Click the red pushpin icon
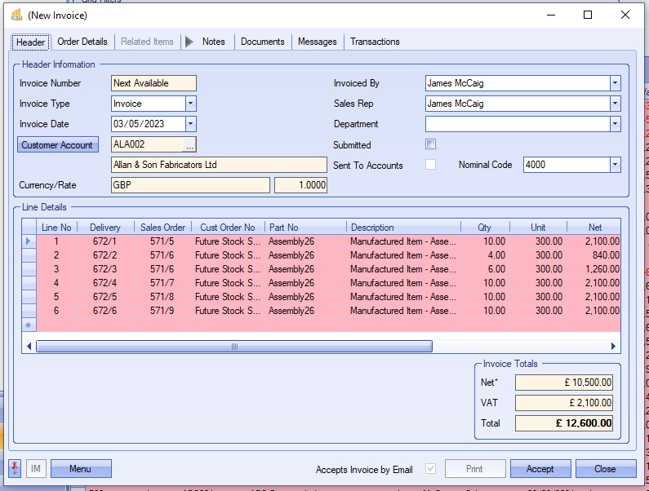The height and width of the screenshot is (491, 649). [x=15, y=469]
